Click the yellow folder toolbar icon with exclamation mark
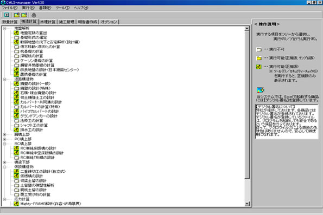The image size is (323, 215). [x=17, y=15]
